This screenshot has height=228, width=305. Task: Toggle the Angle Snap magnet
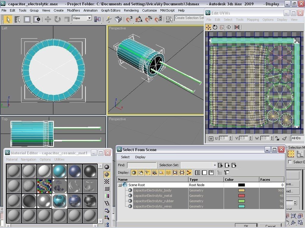coord(139,19)
